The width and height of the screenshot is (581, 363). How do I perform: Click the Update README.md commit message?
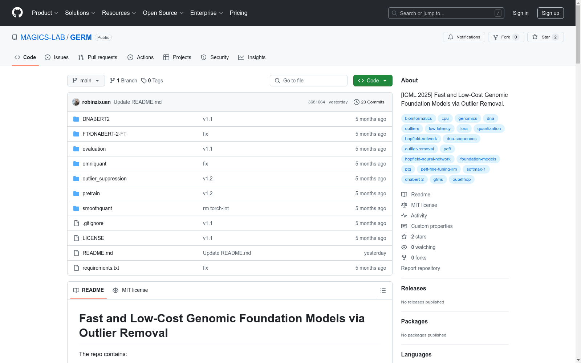click(138, 102)
